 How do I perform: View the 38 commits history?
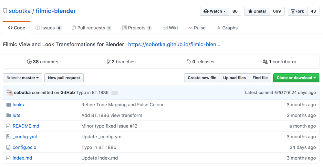point(43,62)
